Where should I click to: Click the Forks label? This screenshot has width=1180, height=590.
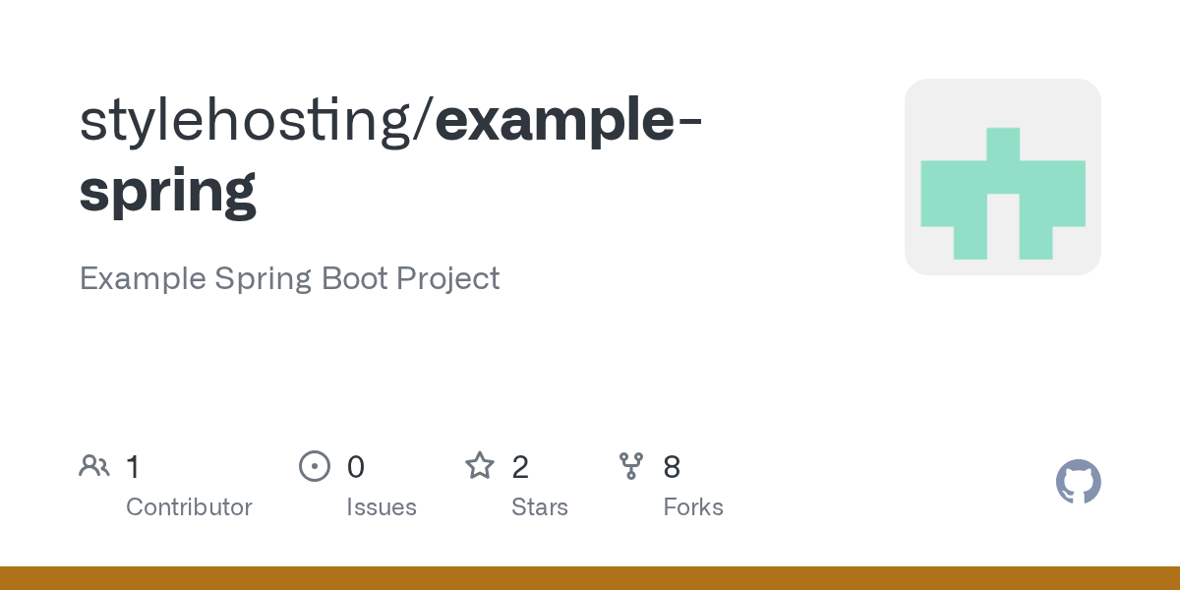click(693, 507)
